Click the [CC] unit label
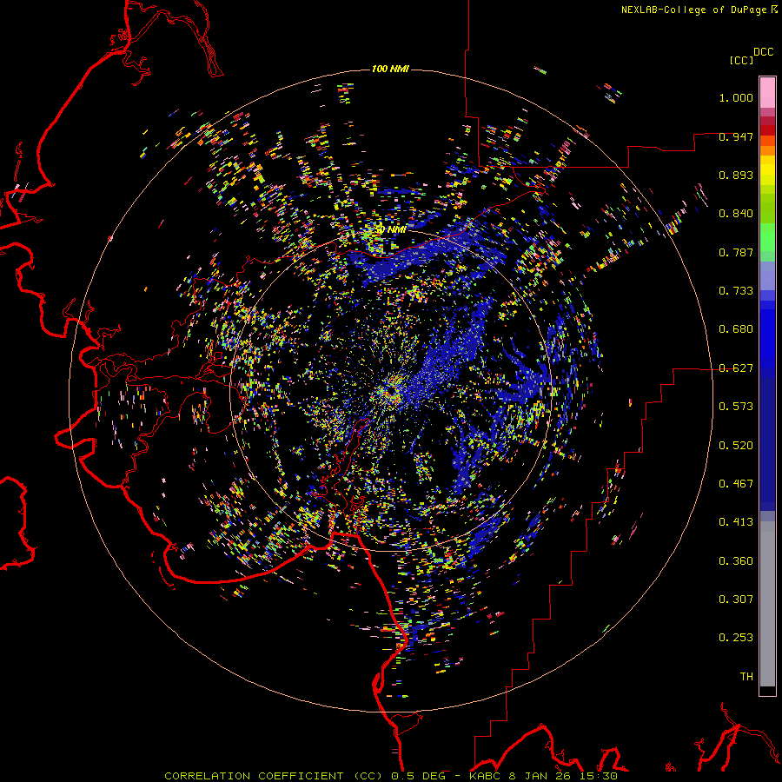The image size is (782, 782). click(x=741, y=60)
